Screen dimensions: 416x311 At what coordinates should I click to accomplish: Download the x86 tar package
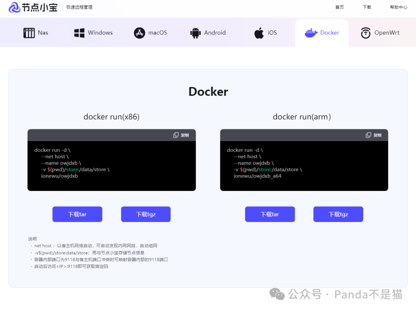pos(77,214)
